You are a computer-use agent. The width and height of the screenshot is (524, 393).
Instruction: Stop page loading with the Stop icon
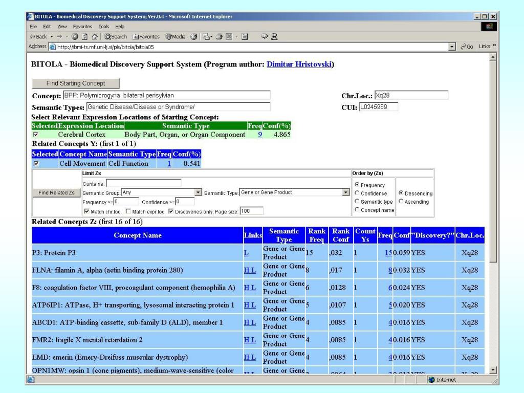pos(75,36)
